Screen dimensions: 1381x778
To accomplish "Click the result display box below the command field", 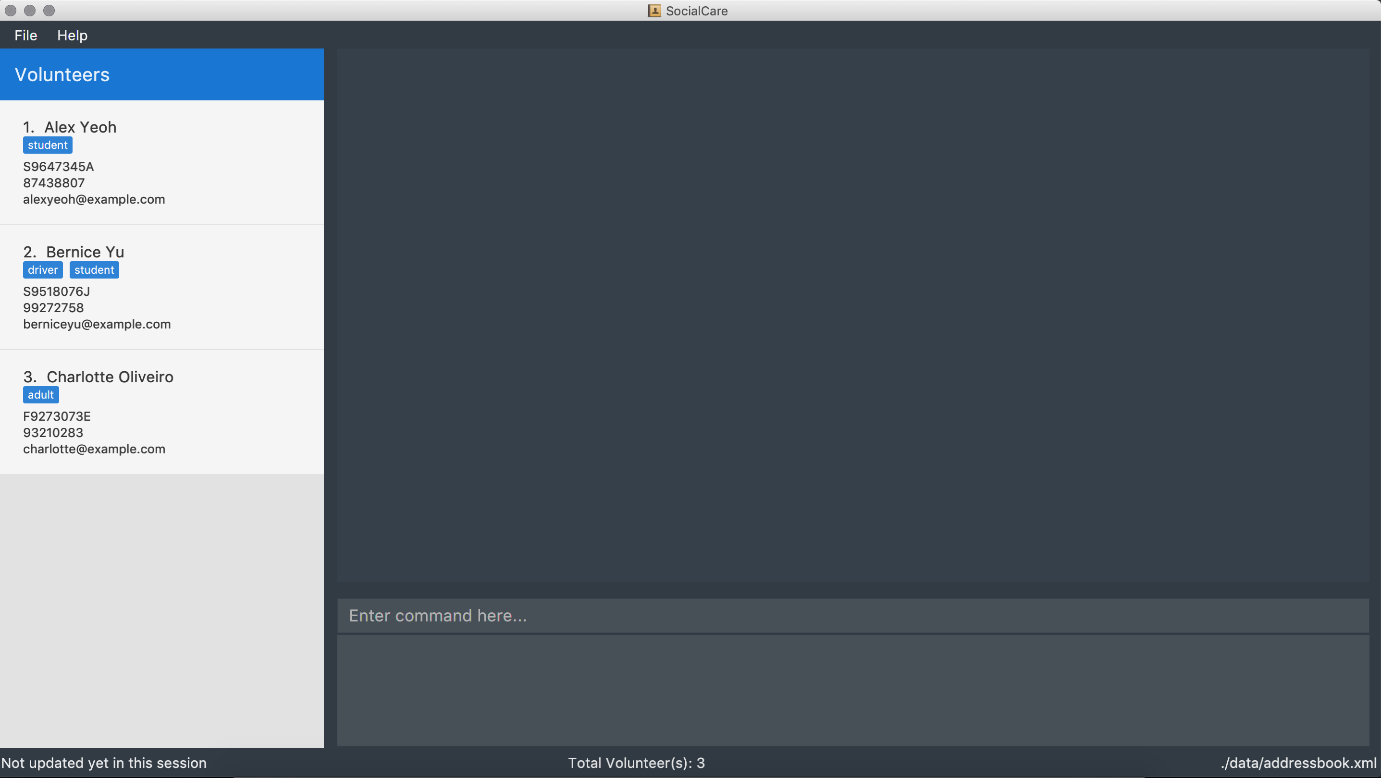I will click(853, 691).
